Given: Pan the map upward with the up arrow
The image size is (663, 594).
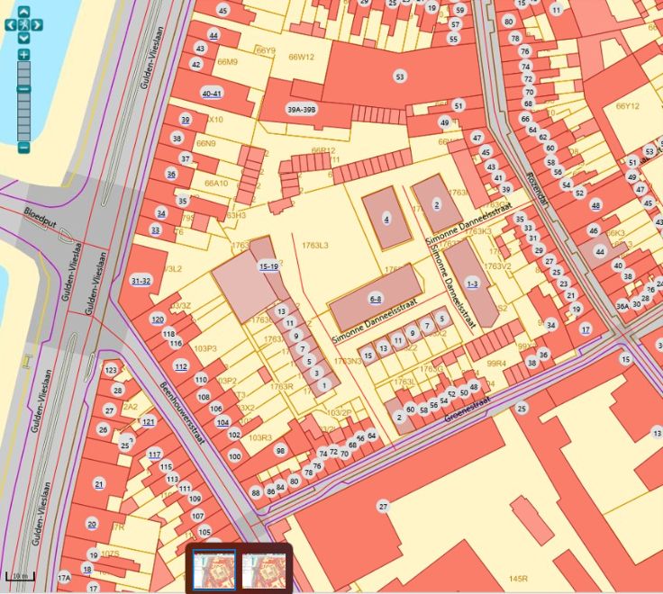Looking at the screenshot, I should (23, 13).
